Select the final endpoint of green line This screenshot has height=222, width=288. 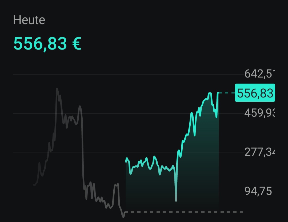pyautogui.click(x=218, y=93)
